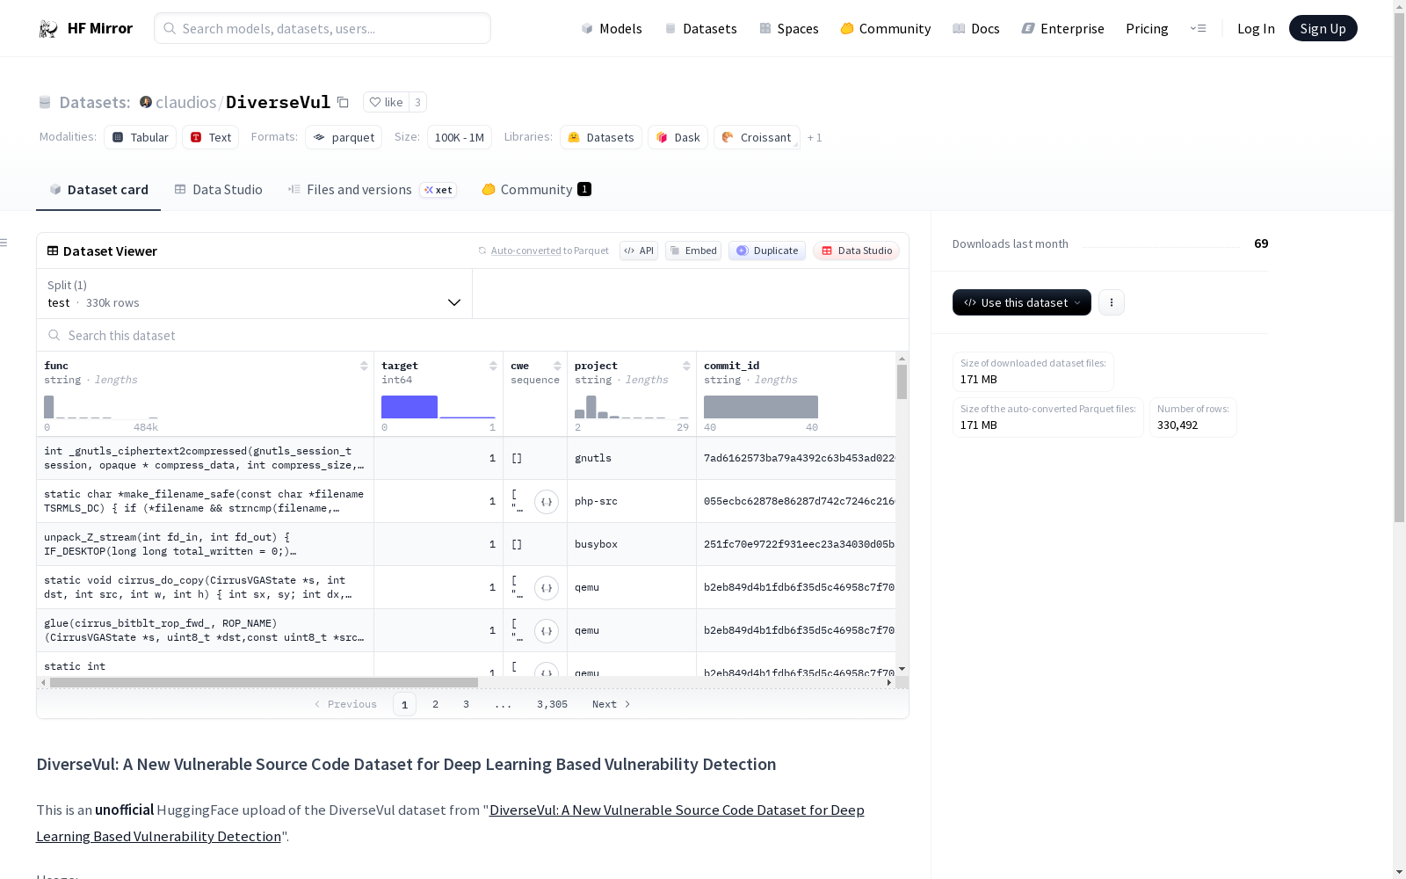
Task: Select the target distribution bar for 0
Action: click(409, 407)
